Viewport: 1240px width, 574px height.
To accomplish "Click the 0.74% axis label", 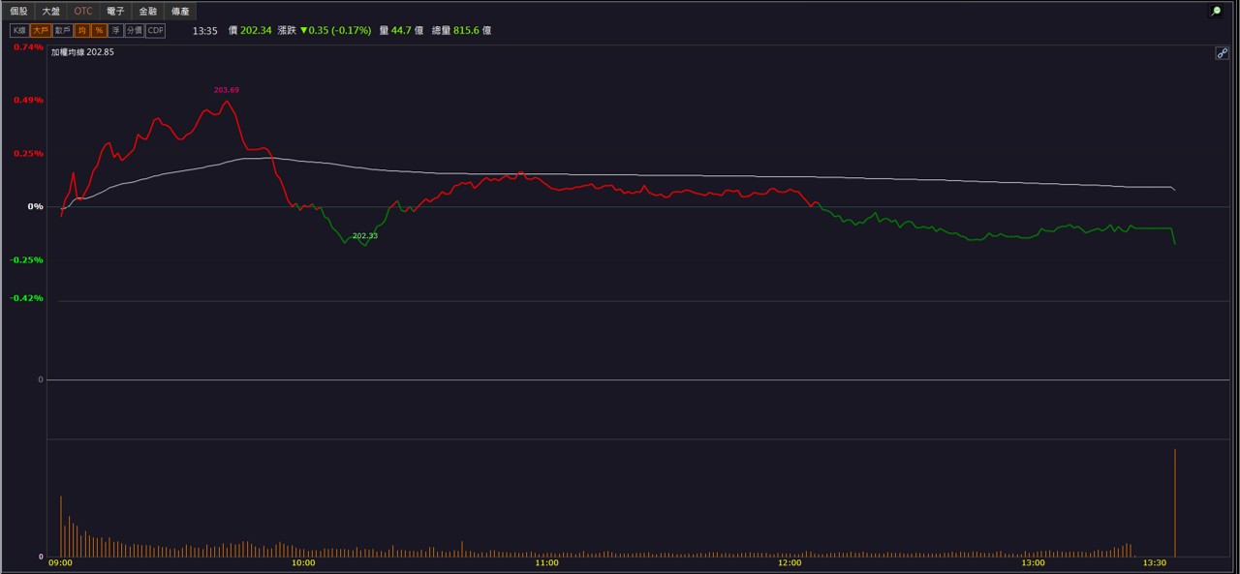I will [x=28, y=47].
